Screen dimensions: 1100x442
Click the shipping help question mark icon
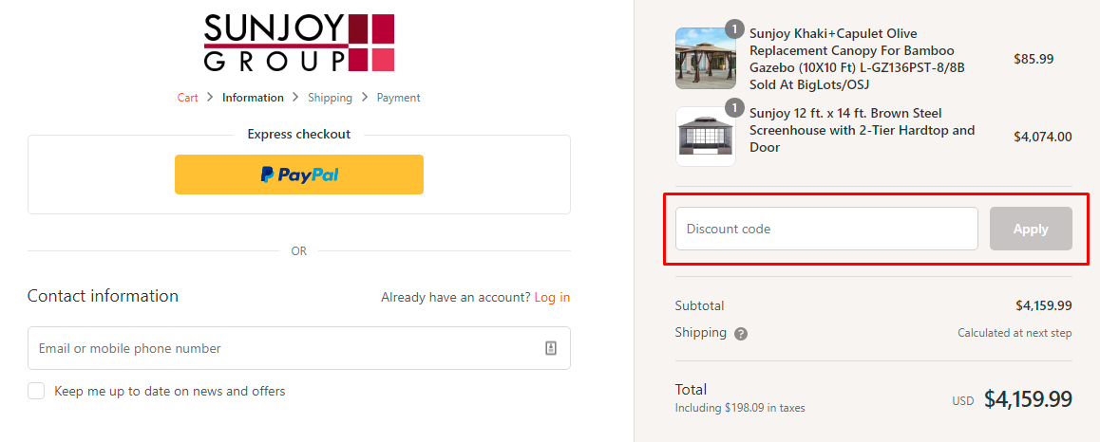click(741, 334)
